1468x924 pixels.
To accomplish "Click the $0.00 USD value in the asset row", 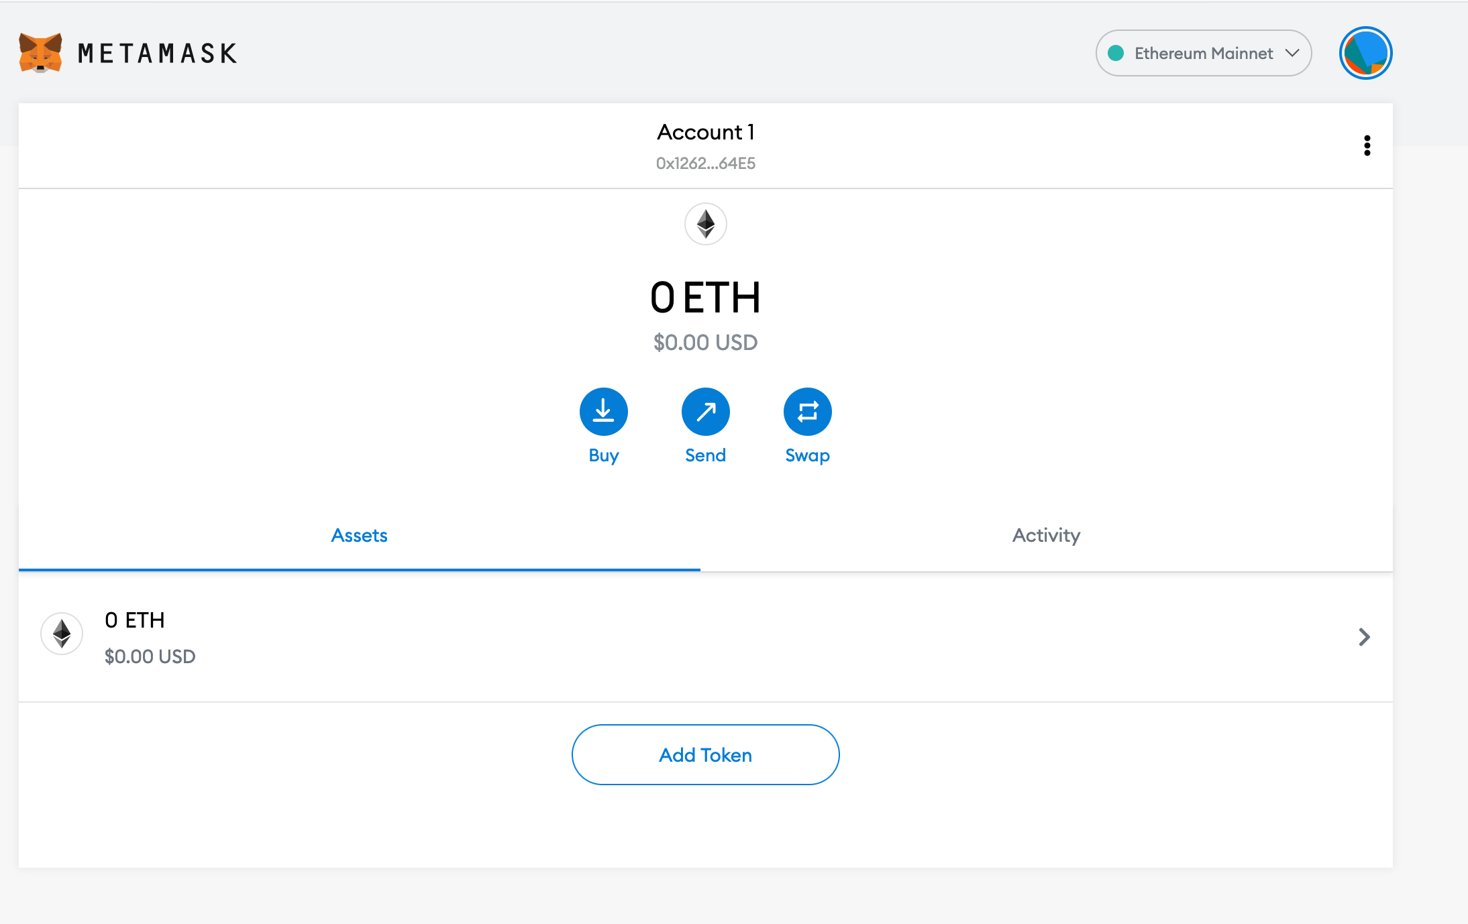I will point(150,656).
